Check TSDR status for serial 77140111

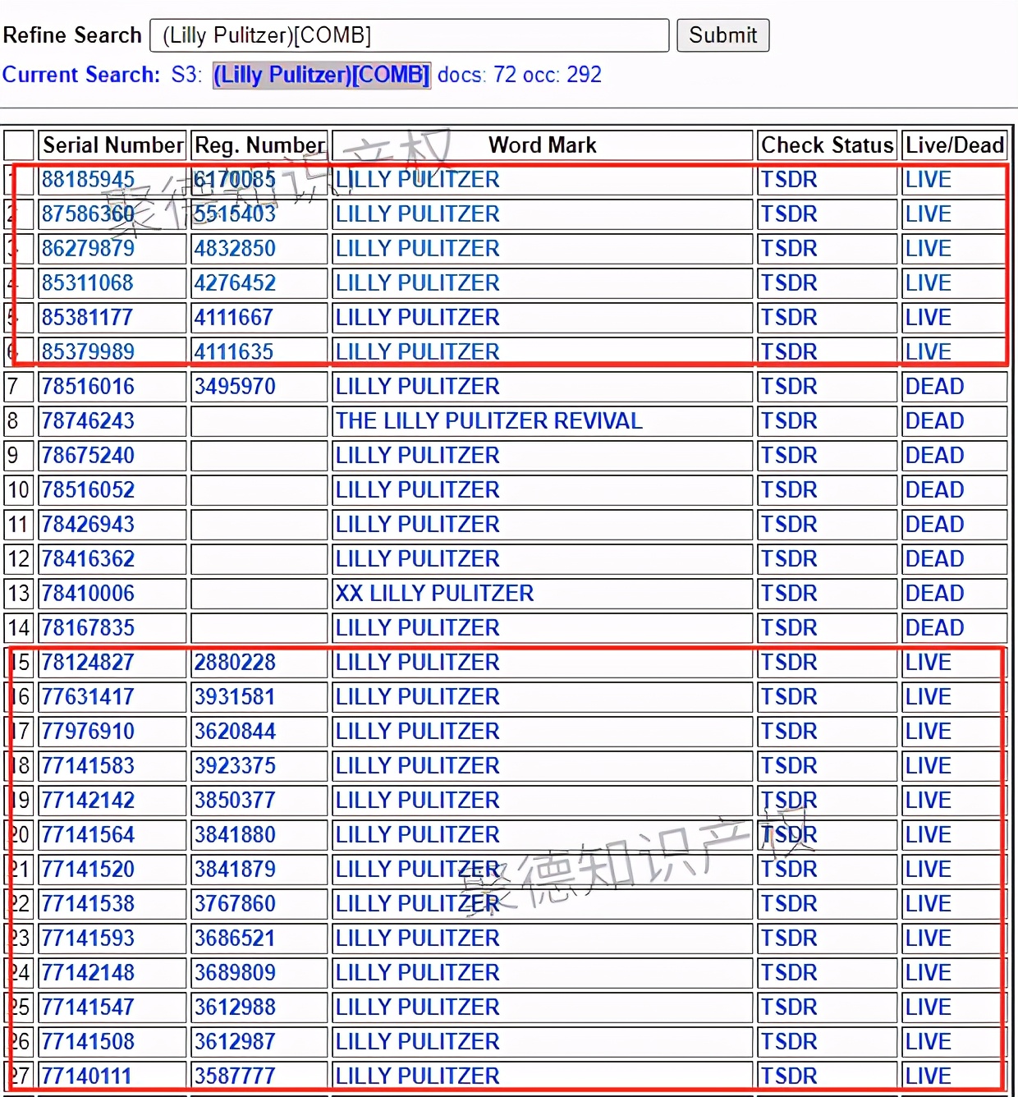[x=789, y=1076]
